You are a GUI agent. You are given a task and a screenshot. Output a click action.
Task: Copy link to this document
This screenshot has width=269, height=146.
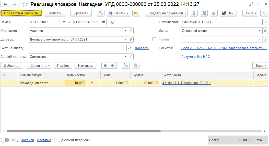[x=251, y=4]
